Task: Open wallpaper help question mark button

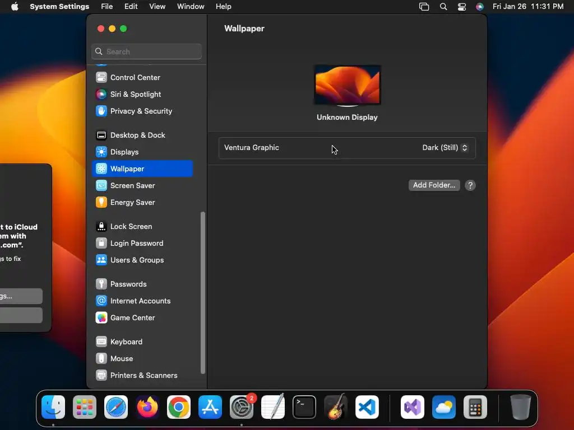Action: tap(470, 185)
